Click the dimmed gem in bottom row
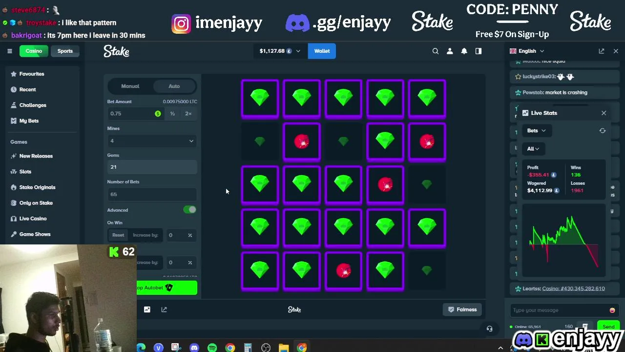 coord(427,271)
